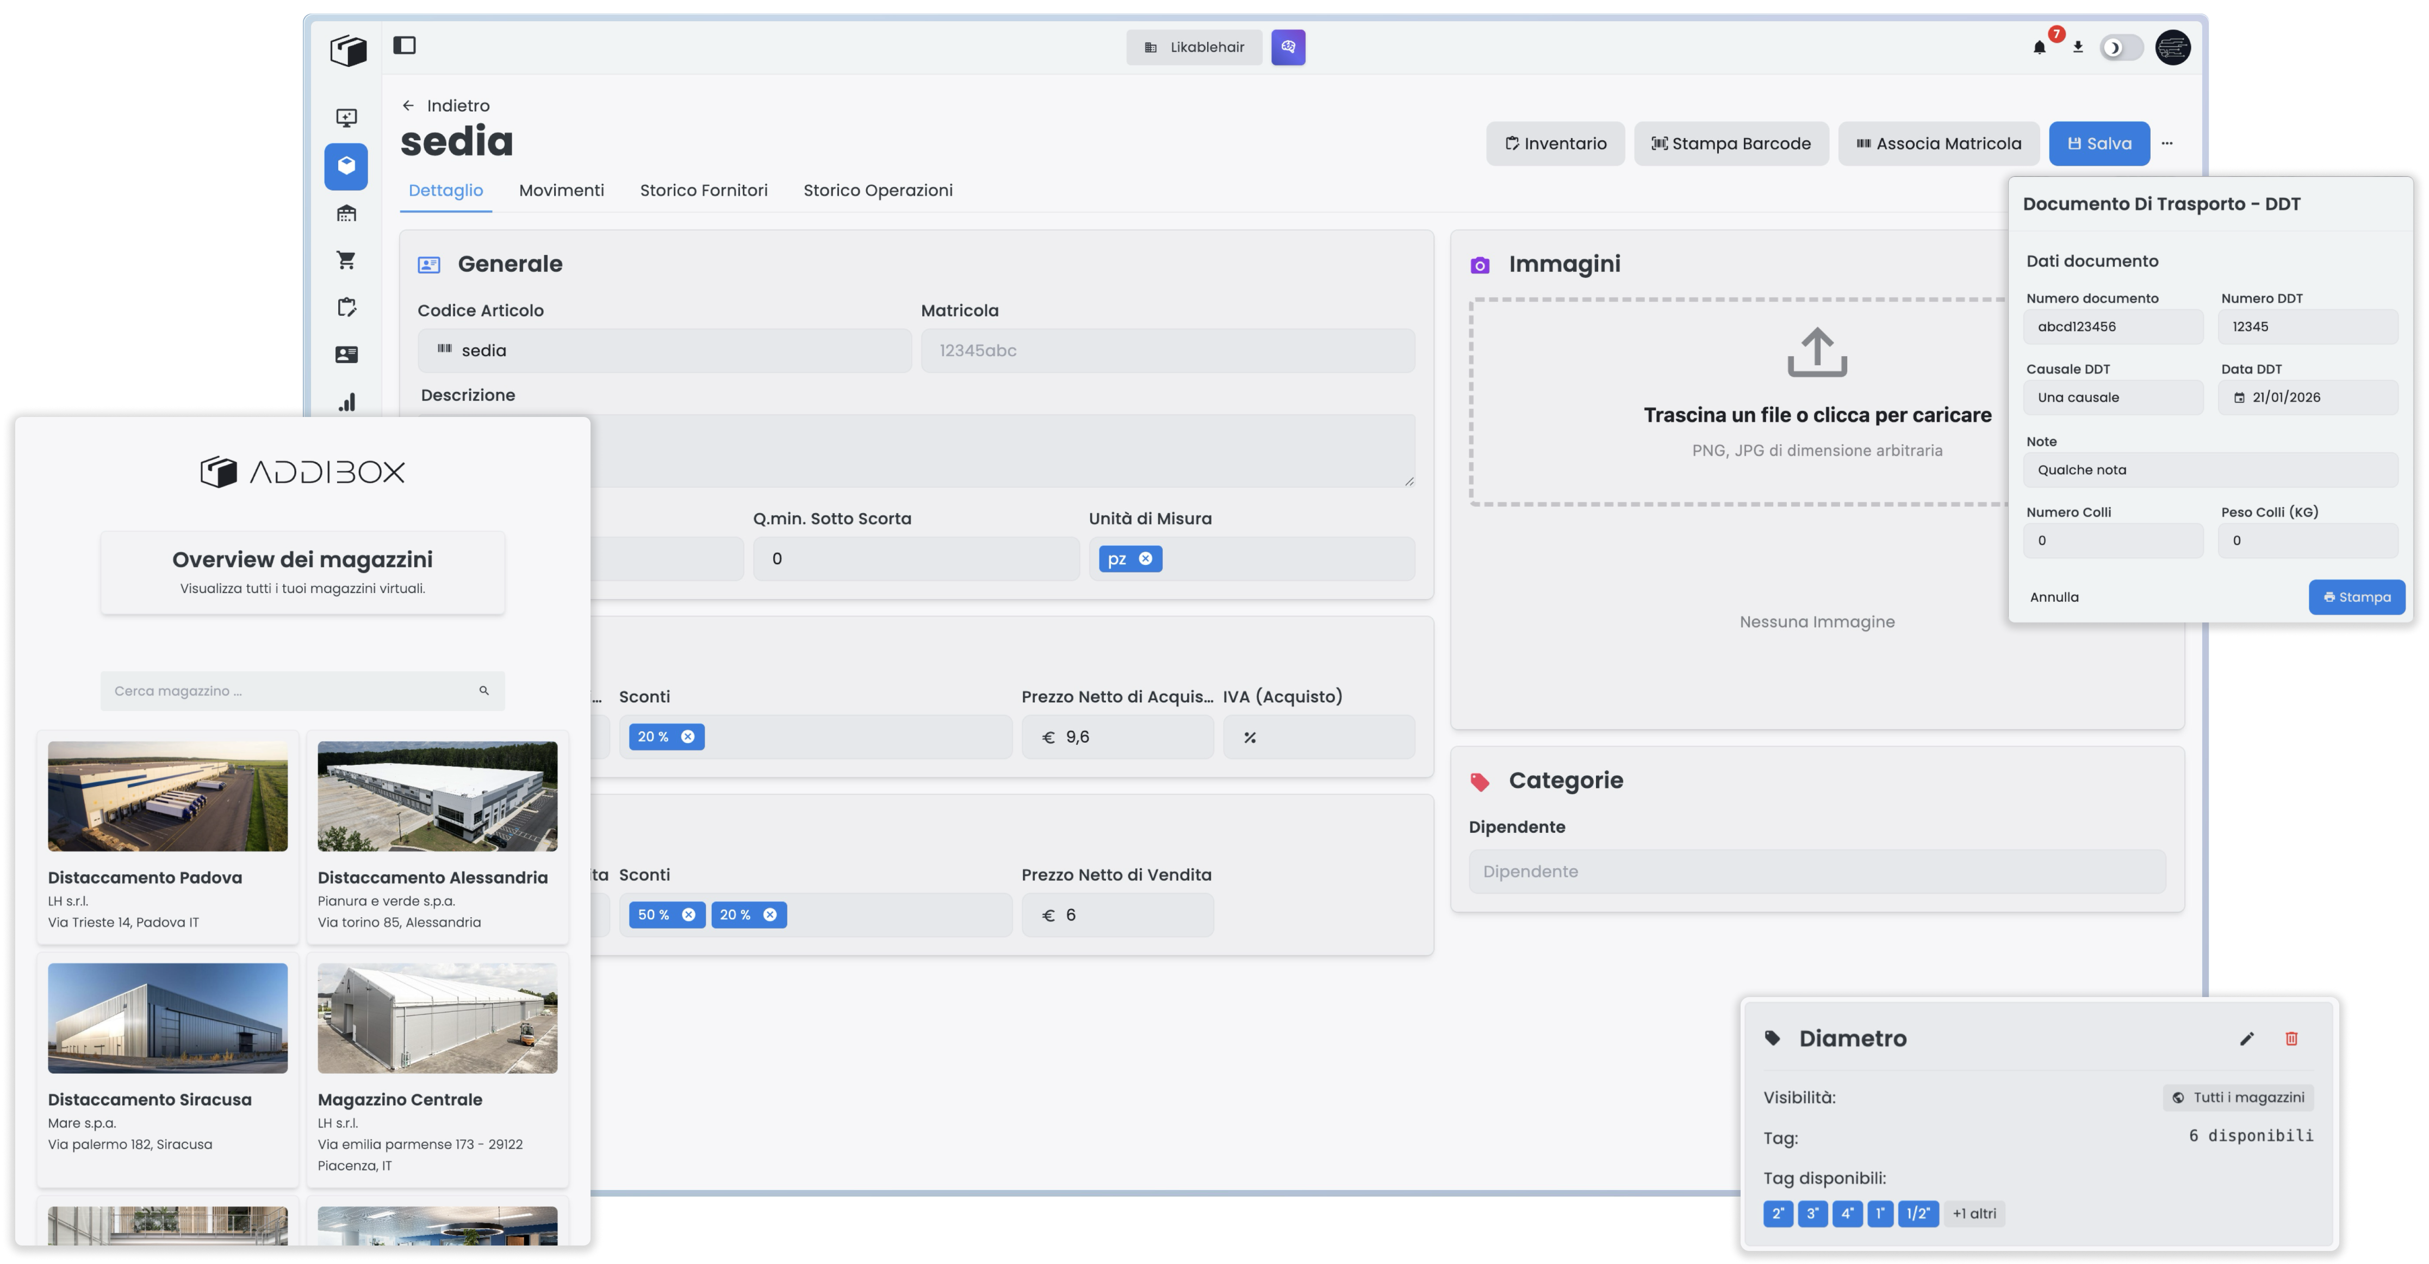View analytics via the bar chart sidebar icon

pos(346,402)
